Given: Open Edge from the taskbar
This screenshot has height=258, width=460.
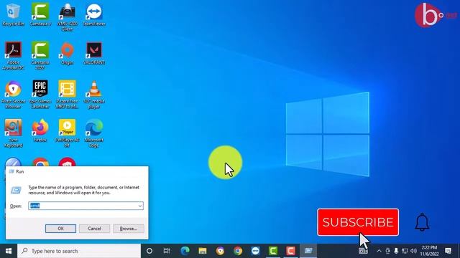Looking at the screenshot, I should point(185,251).
